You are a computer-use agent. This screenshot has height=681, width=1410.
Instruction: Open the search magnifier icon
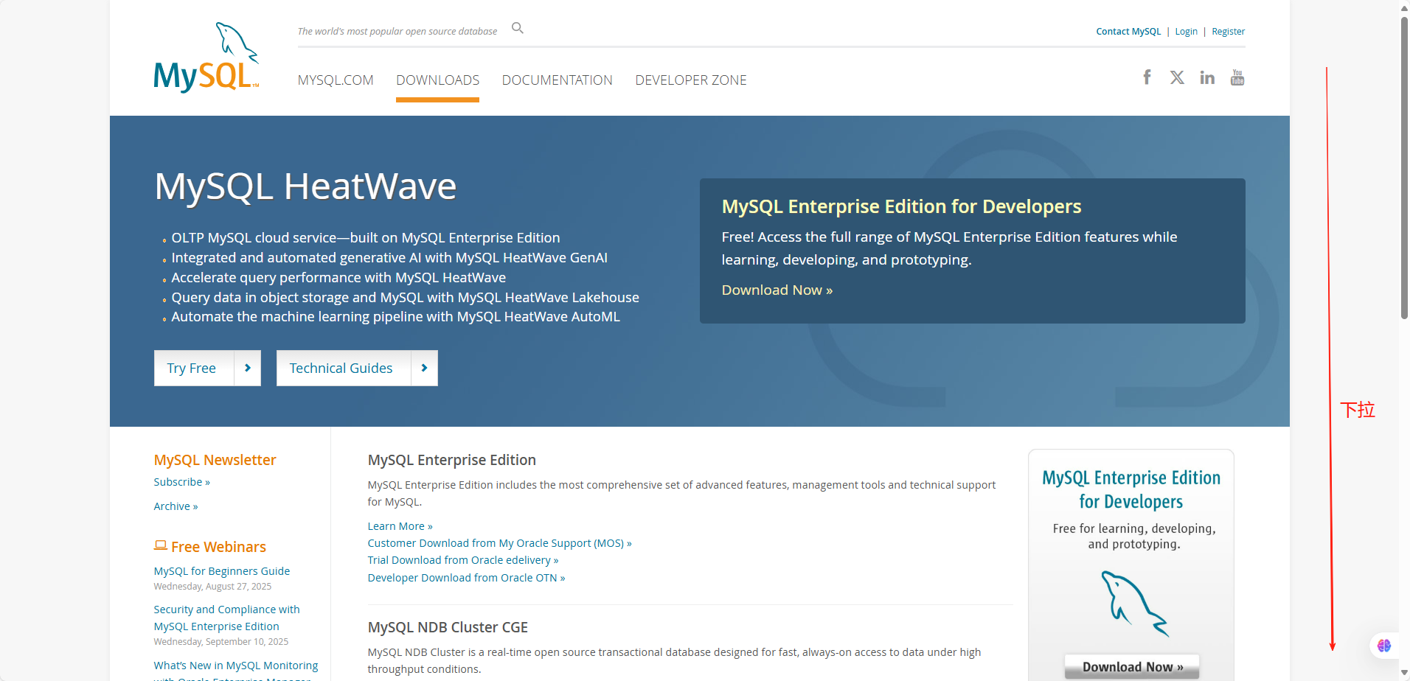tap(518, 28)
